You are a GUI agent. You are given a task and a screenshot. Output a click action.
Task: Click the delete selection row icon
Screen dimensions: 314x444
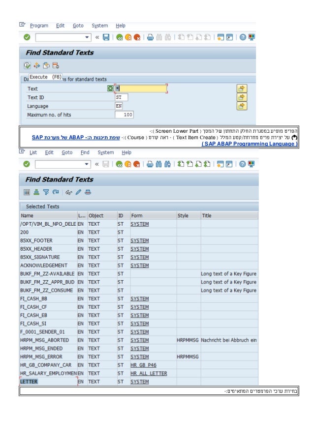56,65
